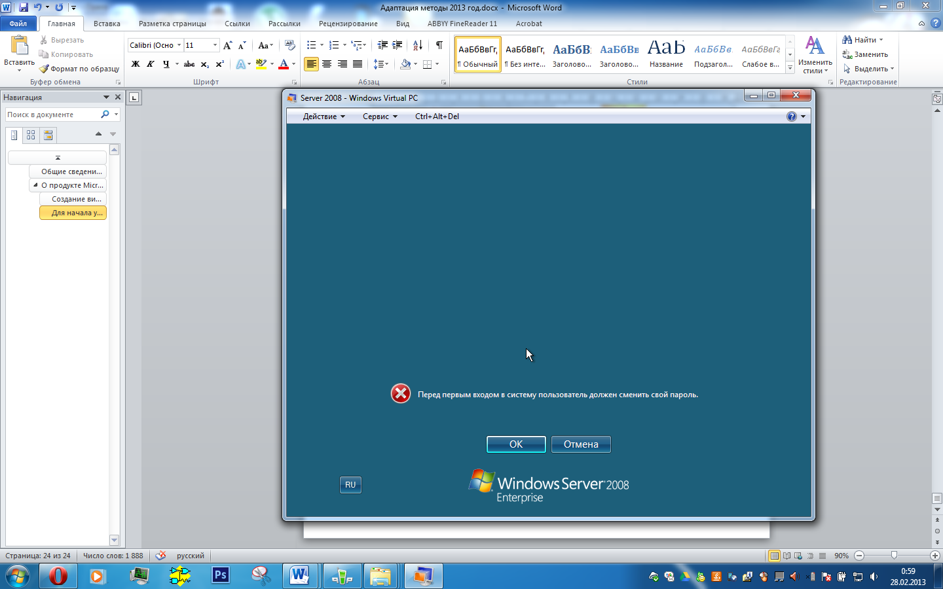Viewport: 943px width, 589px height.
Task: Select heading 'Общие сведени...' in navigation
Action: pos(67,171)
